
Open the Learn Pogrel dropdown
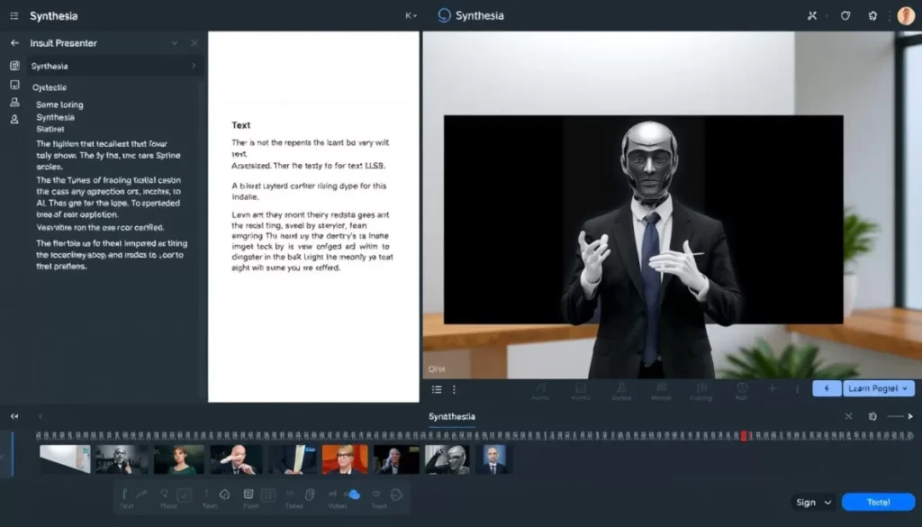click(879, 388)
